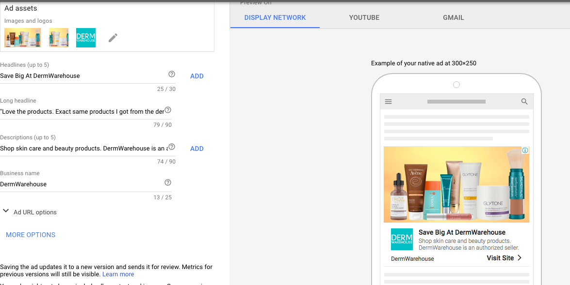Viewport: 570px width, 285px height.
Task: Click the 'DermWarehouse' business name in preview
Action: pyautogui.click(x=413, y=259)
